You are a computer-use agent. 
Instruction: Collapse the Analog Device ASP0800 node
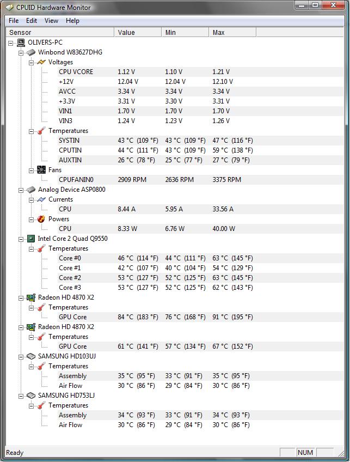(21, 190)
